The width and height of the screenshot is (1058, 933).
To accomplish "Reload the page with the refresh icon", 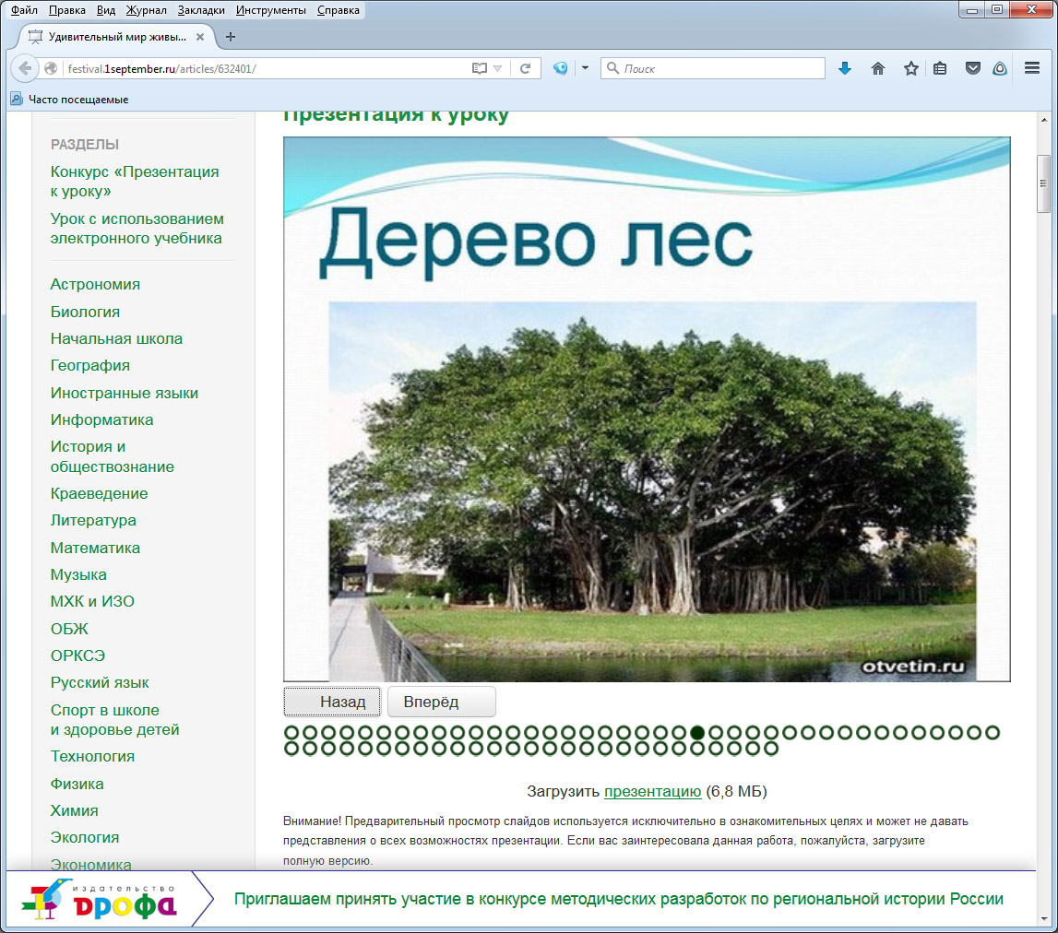I will [x=525, y=69].
